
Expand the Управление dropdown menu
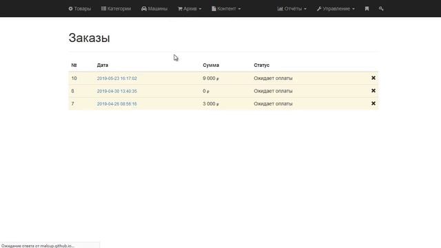tap(336, 9)
